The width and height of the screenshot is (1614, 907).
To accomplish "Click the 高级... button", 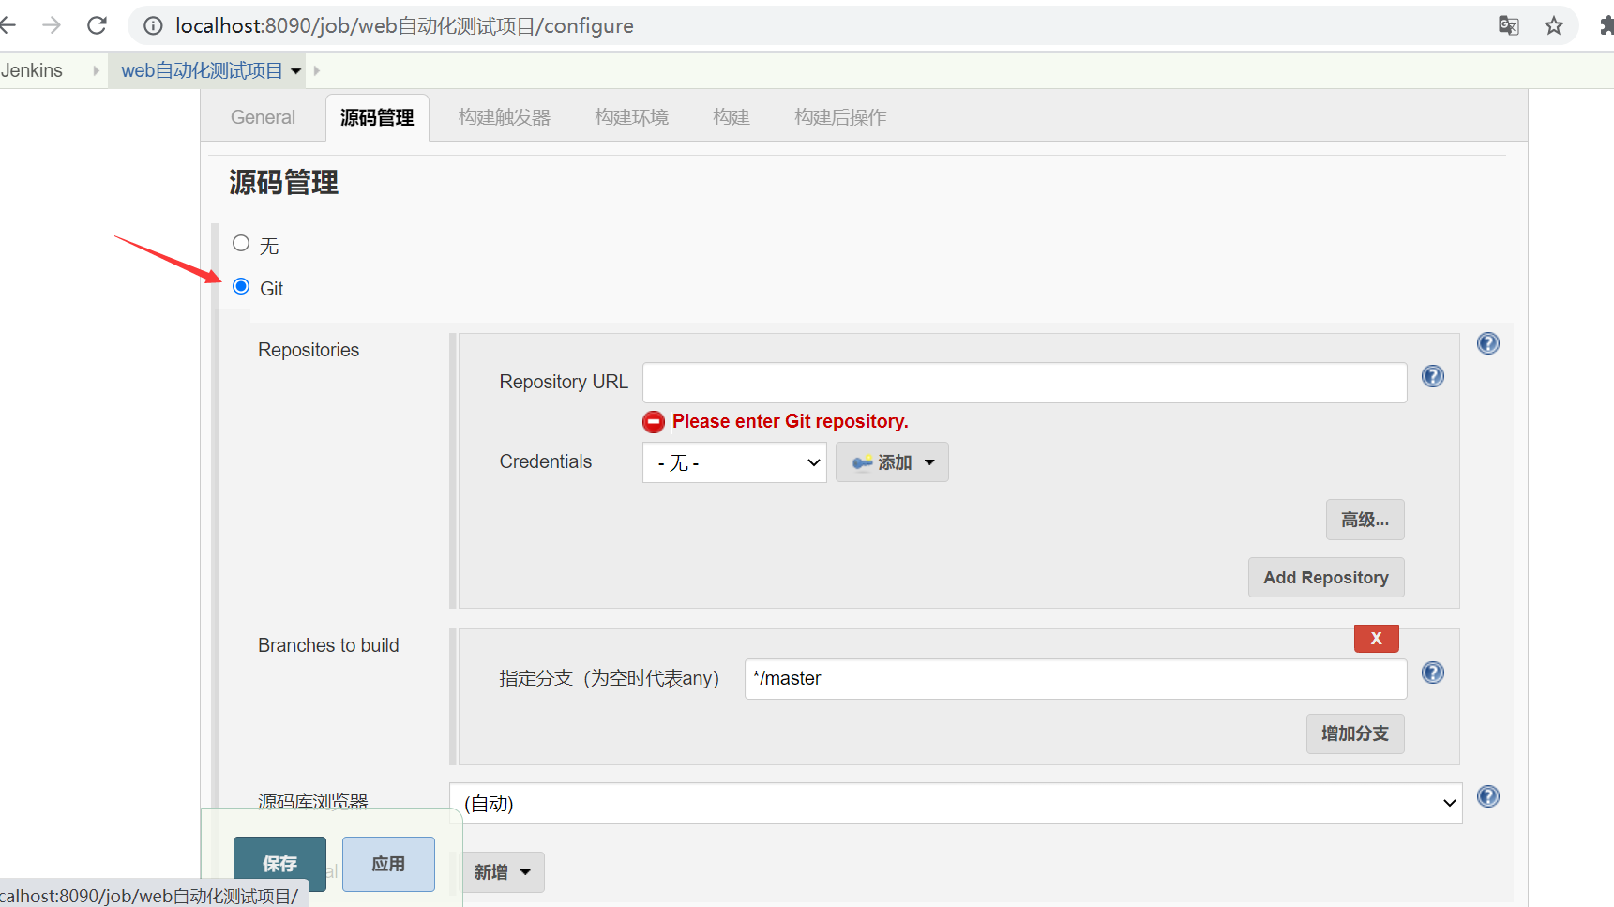I will [1365, 520].
